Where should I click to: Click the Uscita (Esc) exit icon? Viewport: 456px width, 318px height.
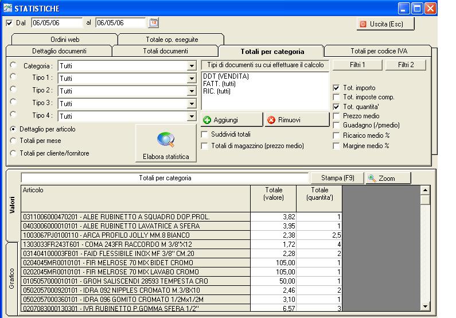click(363, 24)
